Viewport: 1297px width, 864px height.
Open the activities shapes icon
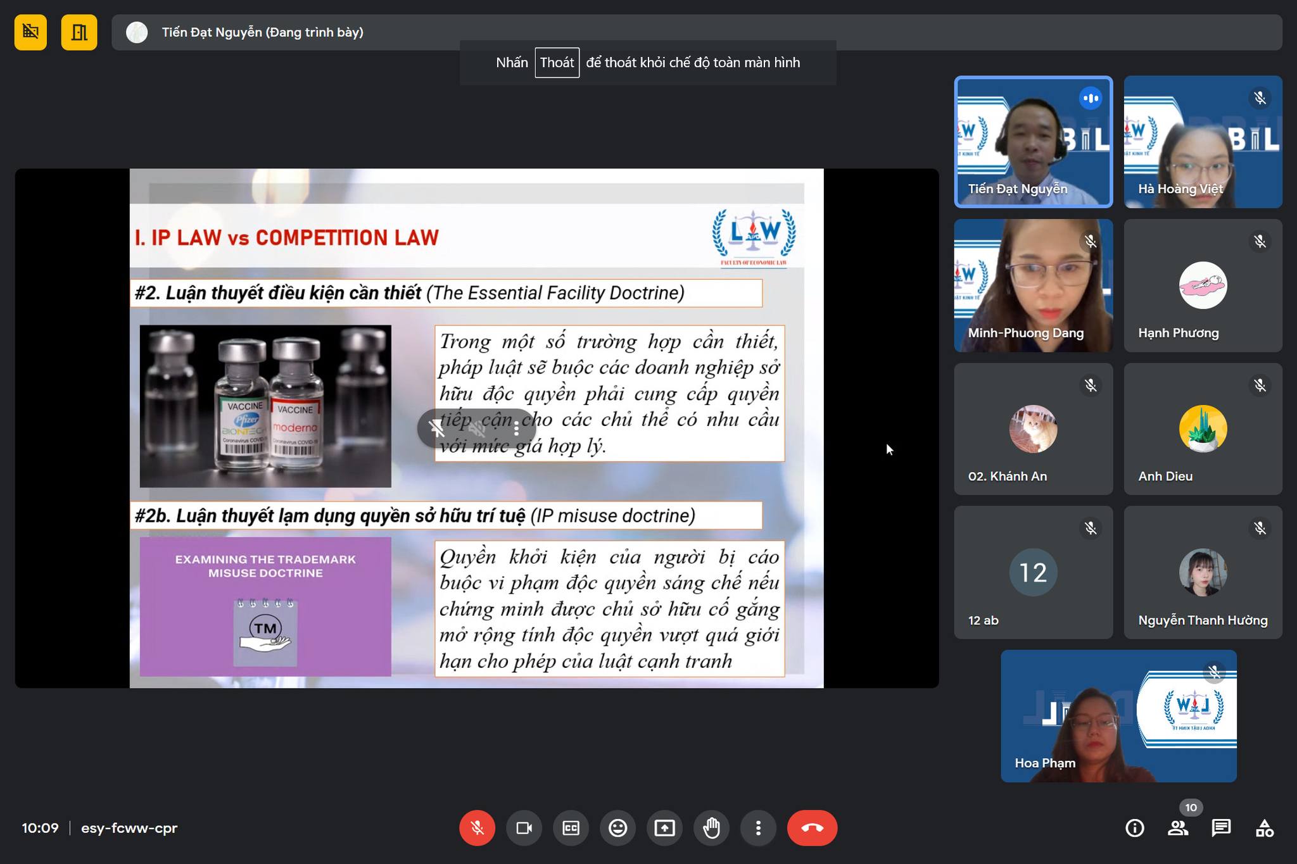tap(1264, 828)
